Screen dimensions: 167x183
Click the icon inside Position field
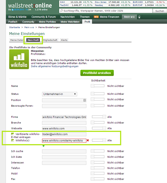[x=85, y=100]
